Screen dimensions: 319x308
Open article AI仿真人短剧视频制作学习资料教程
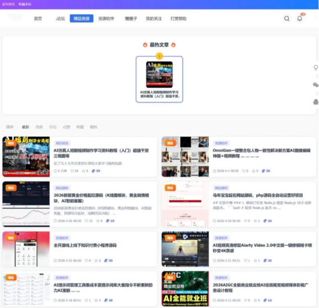click(101, 153)
